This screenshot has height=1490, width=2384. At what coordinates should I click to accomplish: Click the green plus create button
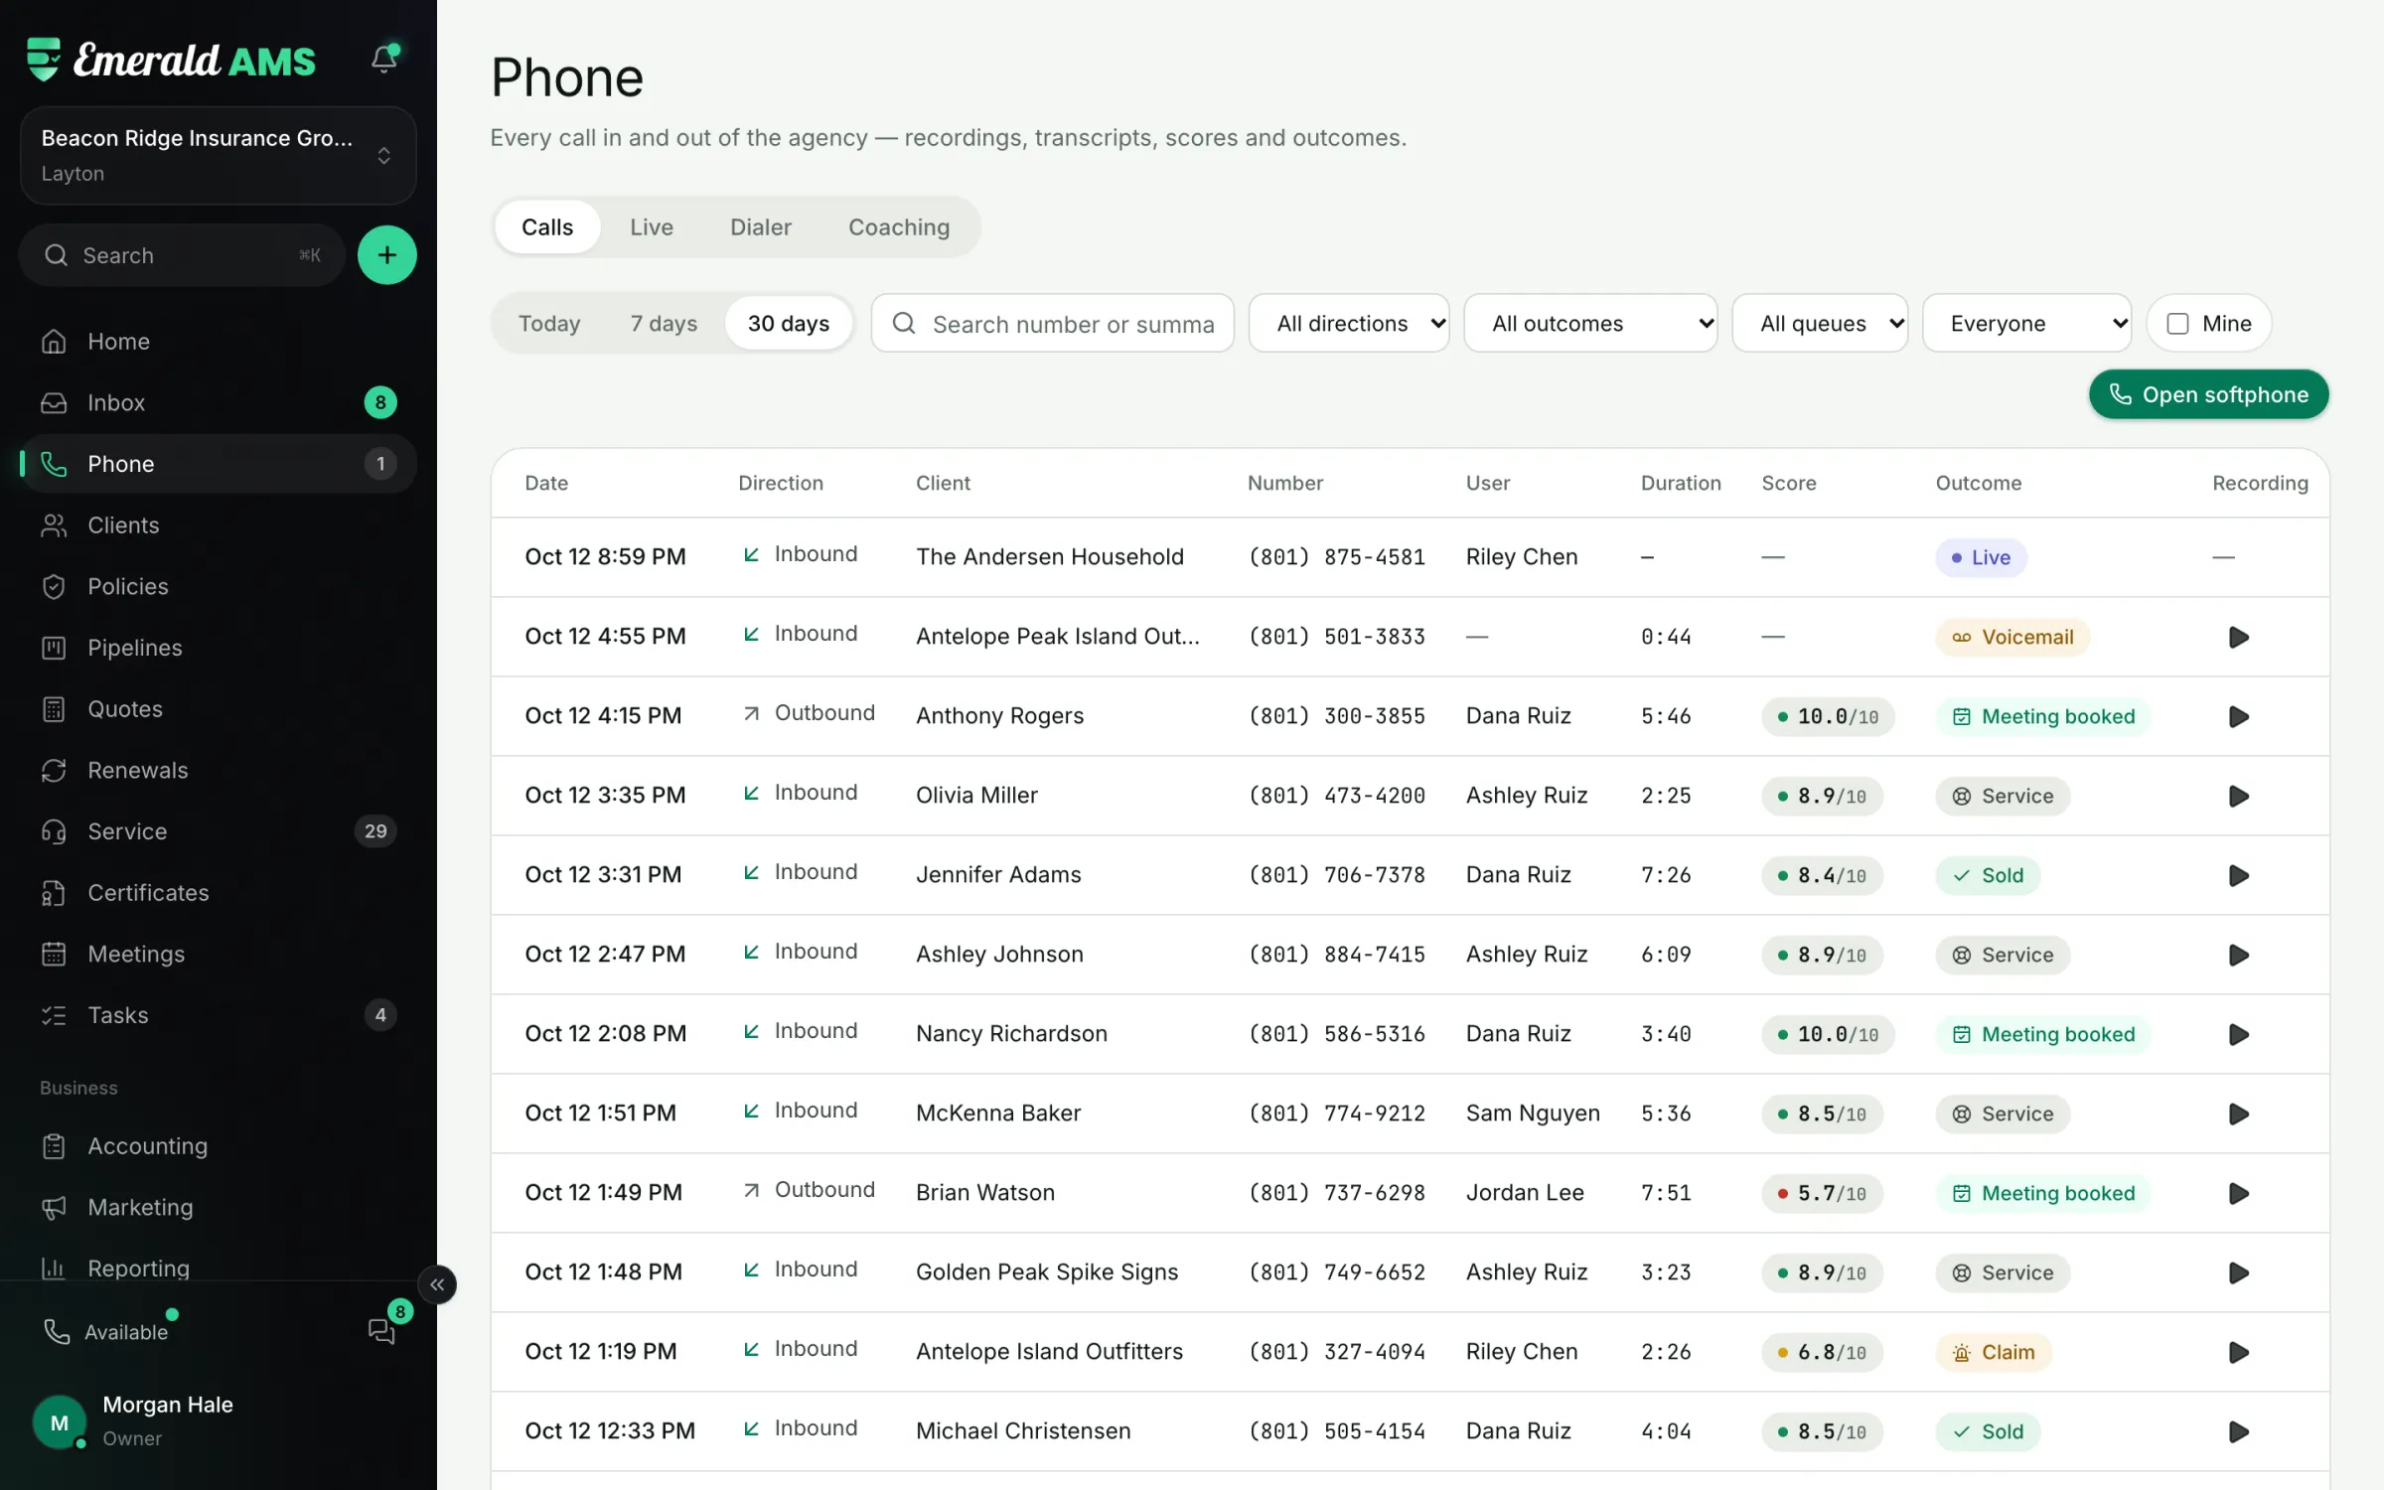tap(386, 255)
